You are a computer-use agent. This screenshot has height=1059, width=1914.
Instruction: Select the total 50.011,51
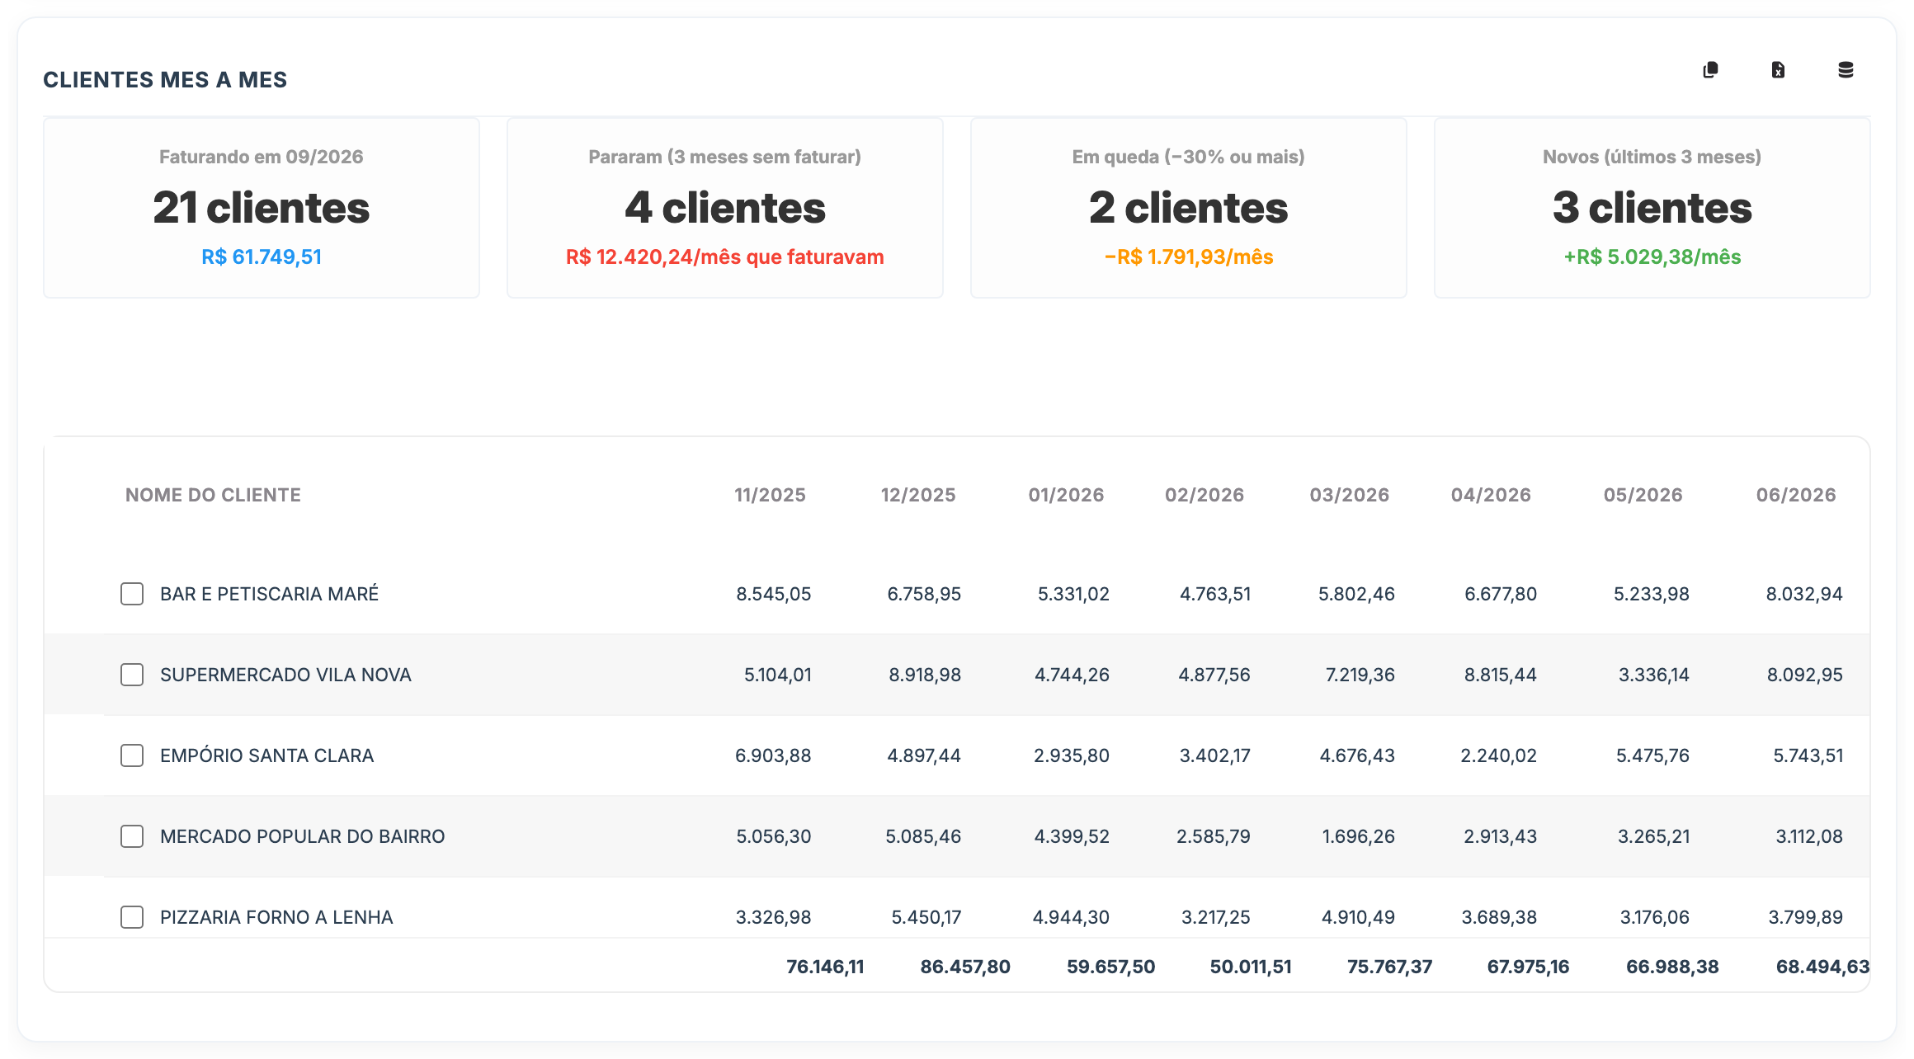[1251, 967]
